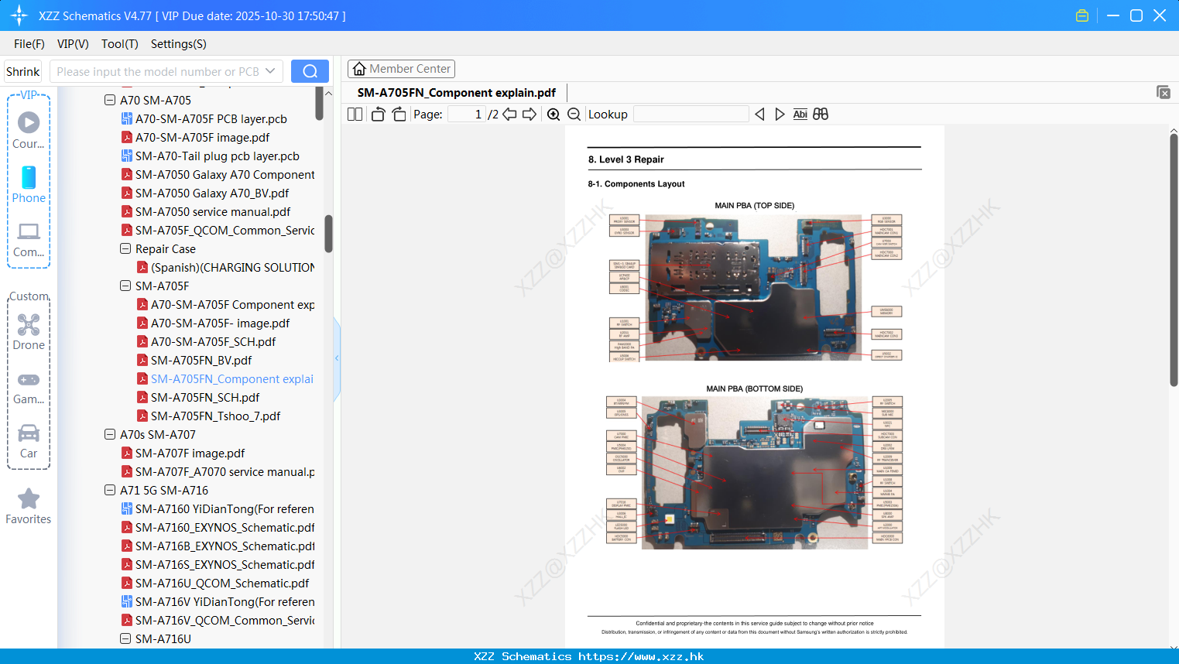Click the Lookup text field
Viewport: 1179px width, 664px height.
point(691,115)
